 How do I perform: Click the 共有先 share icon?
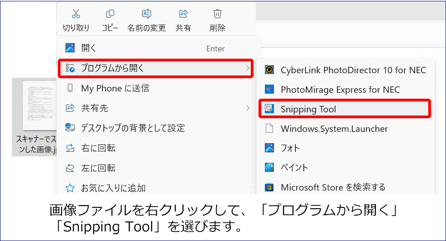(70, 108)
